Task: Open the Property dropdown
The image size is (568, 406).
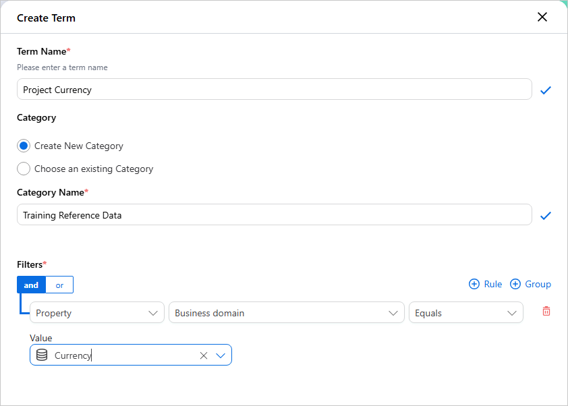Action: (97, 312)
